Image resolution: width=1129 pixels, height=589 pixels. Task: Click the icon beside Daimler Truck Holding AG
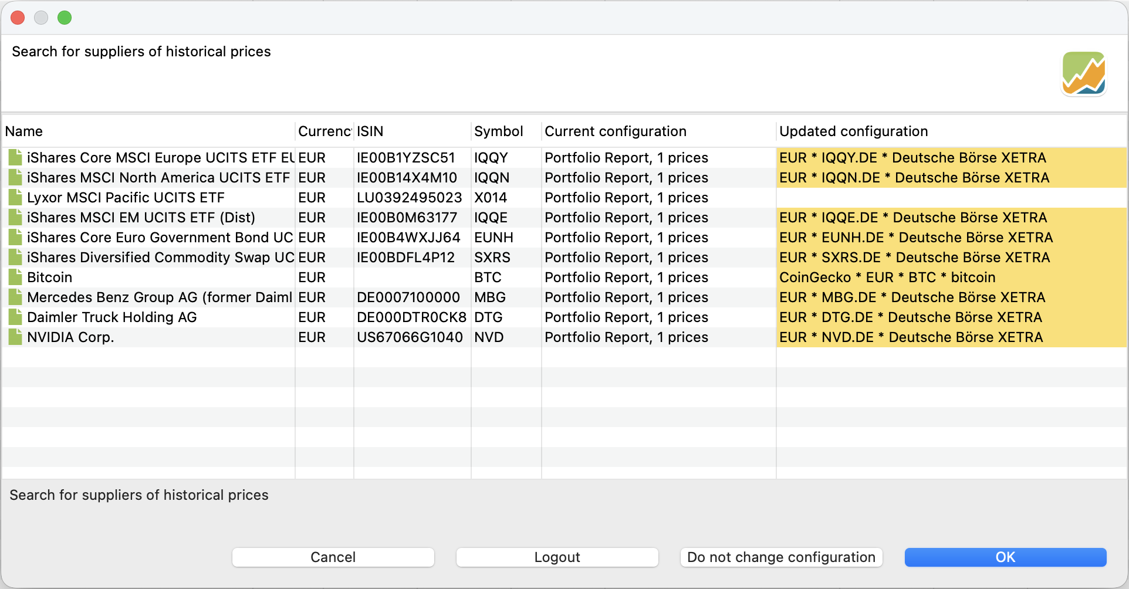(x=15, y=317)
